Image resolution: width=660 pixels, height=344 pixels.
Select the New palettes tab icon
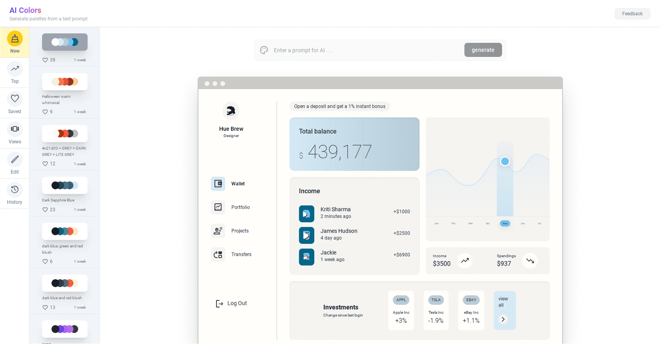click(15, 38)
